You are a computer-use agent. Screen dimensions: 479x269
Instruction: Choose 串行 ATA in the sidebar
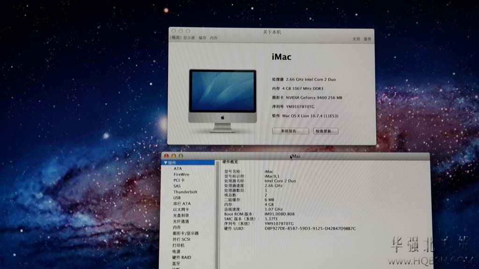click(182, 204)
